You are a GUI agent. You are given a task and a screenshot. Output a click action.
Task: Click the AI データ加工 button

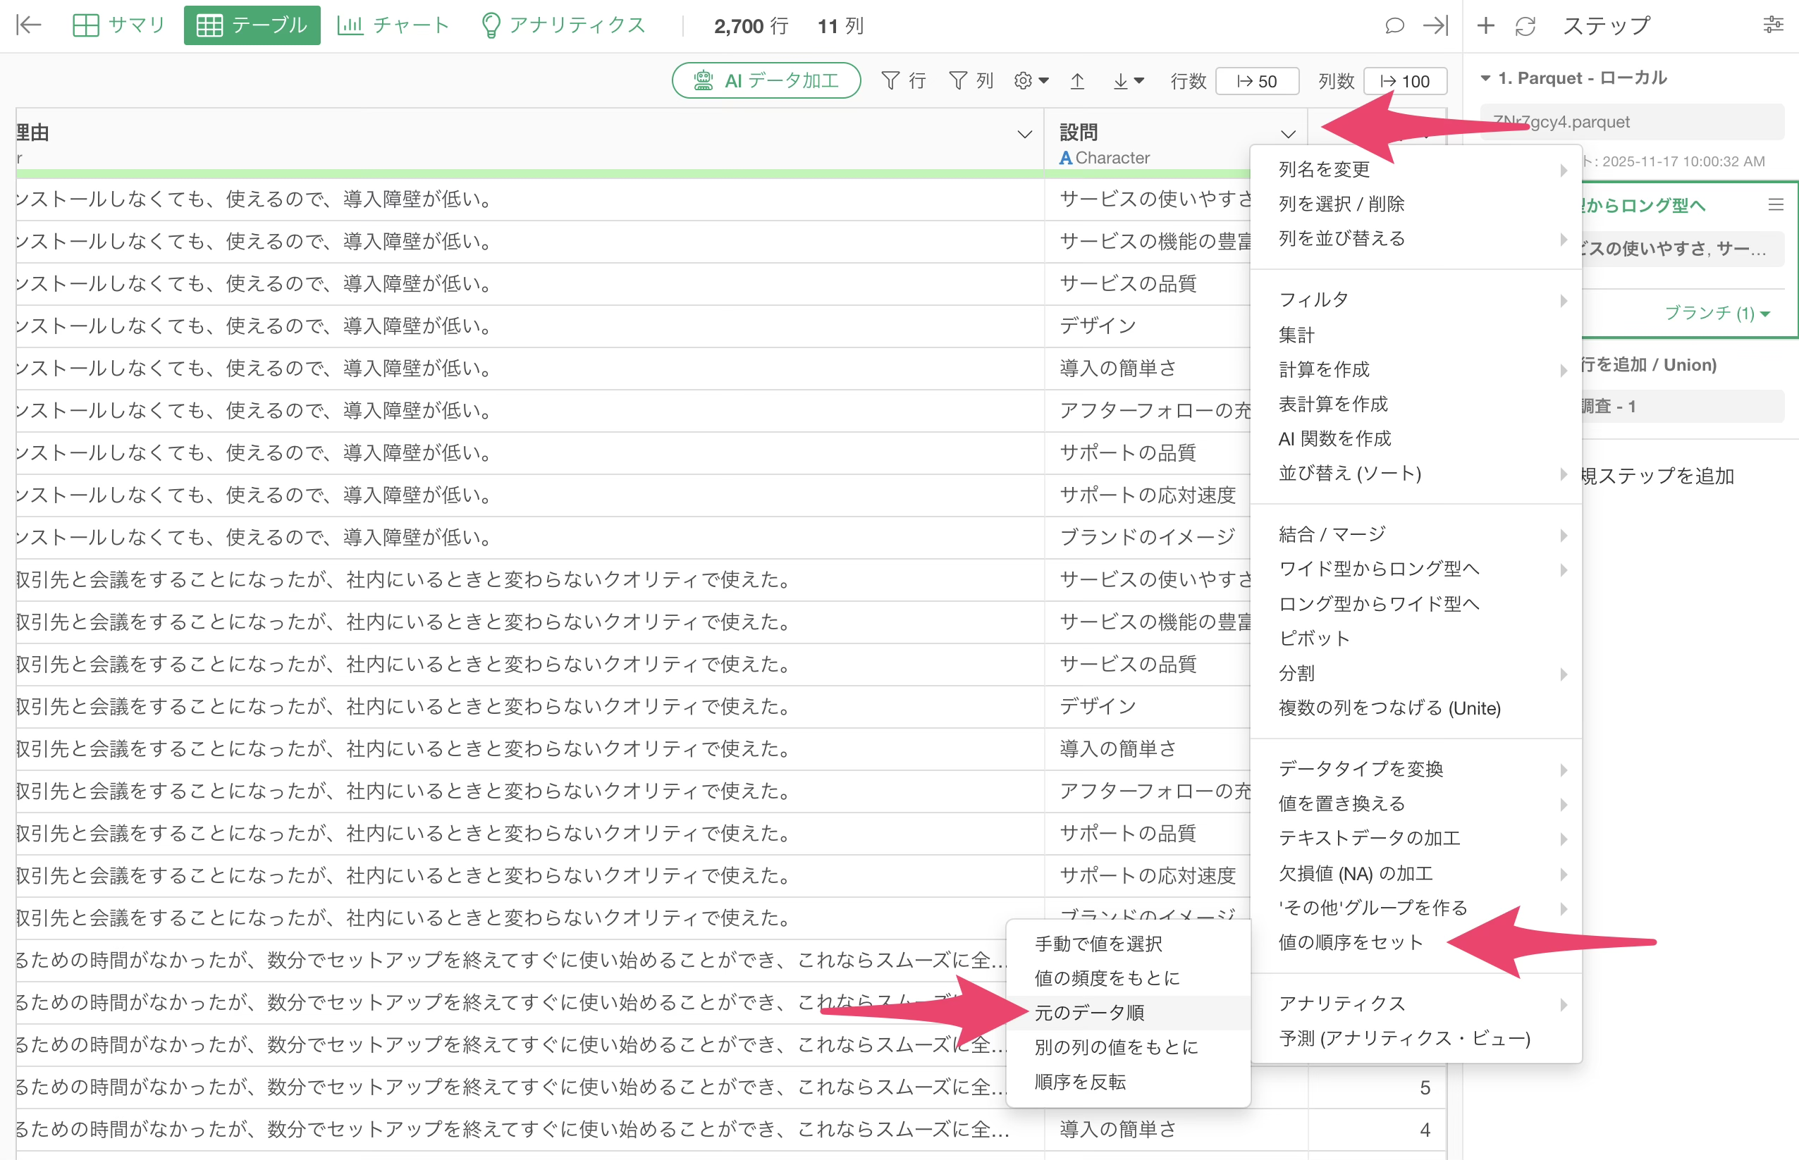tap(766, 80)
